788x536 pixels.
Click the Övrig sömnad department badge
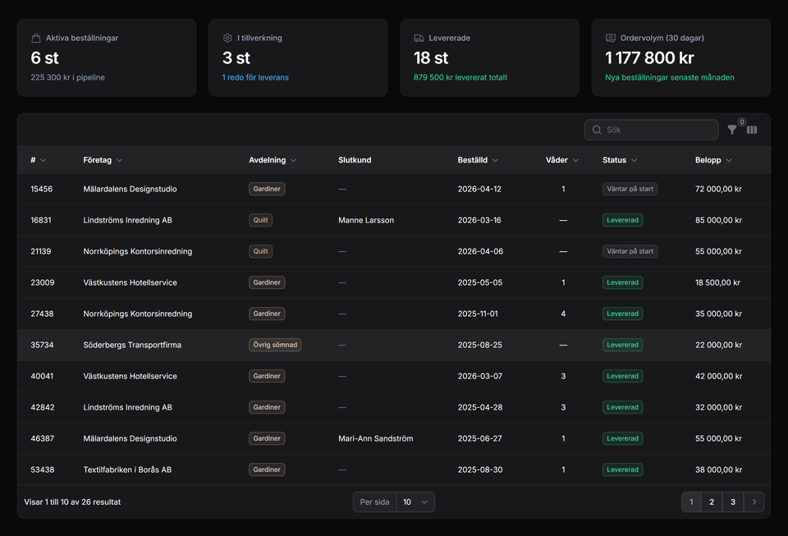click(x=275, y=345)
